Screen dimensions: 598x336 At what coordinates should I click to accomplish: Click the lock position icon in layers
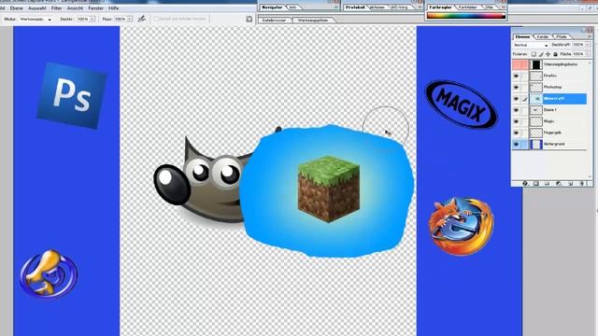548,54
